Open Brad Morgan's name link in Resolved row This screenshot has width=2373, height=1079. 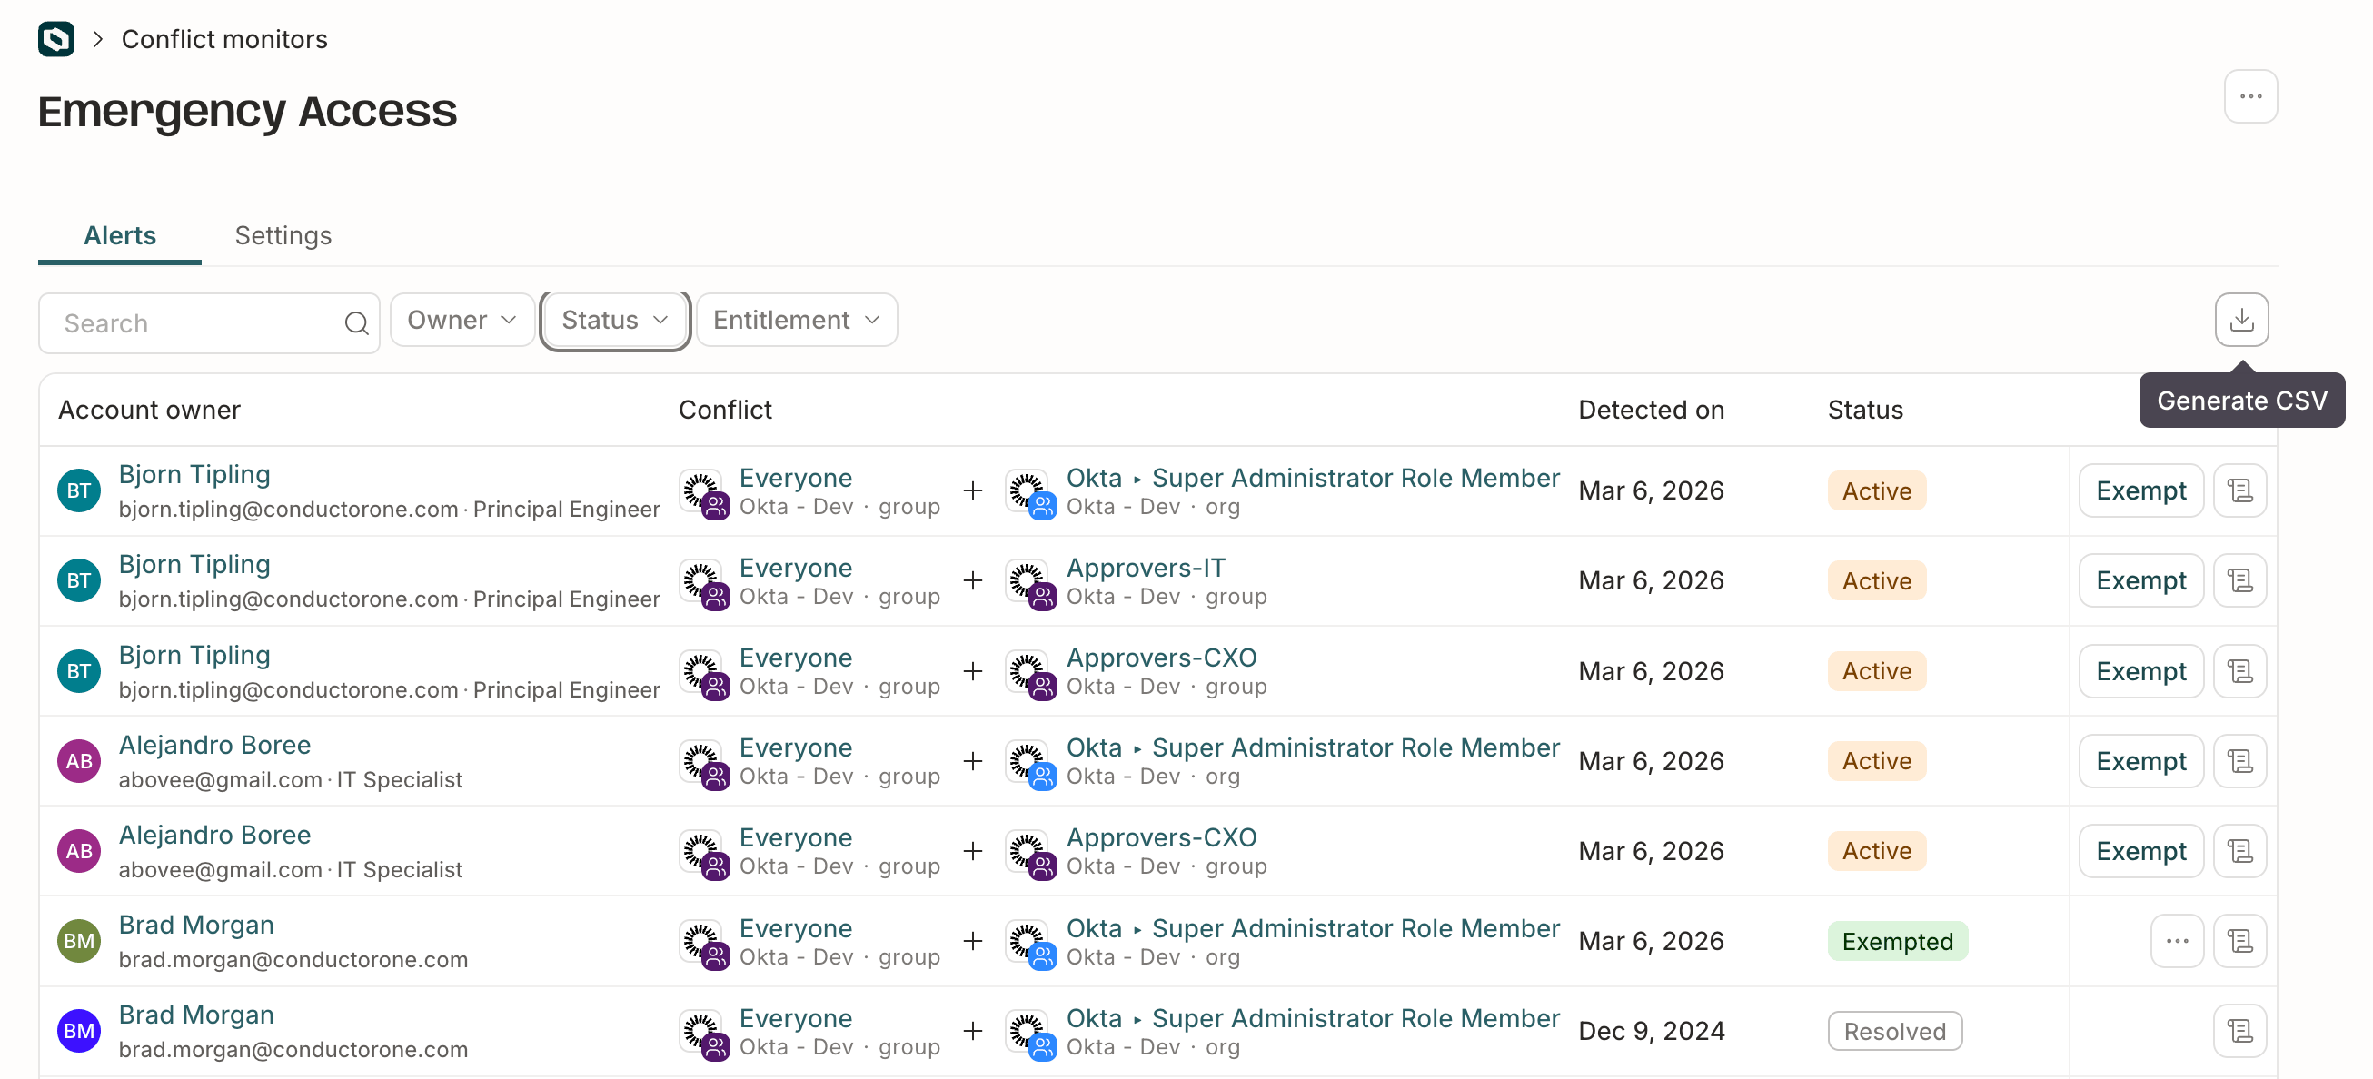pyautogui.click(x=196, y=1015)
